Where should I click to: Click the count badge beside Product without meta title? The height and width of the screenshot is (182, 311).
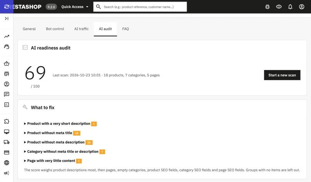click(77, 133)
